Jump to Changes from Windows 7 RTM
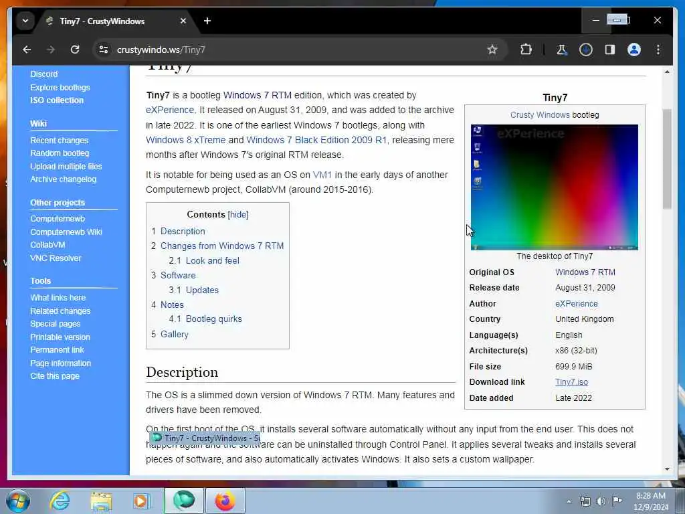This screenshot has height=514, width=685. [x=222, y=246]
